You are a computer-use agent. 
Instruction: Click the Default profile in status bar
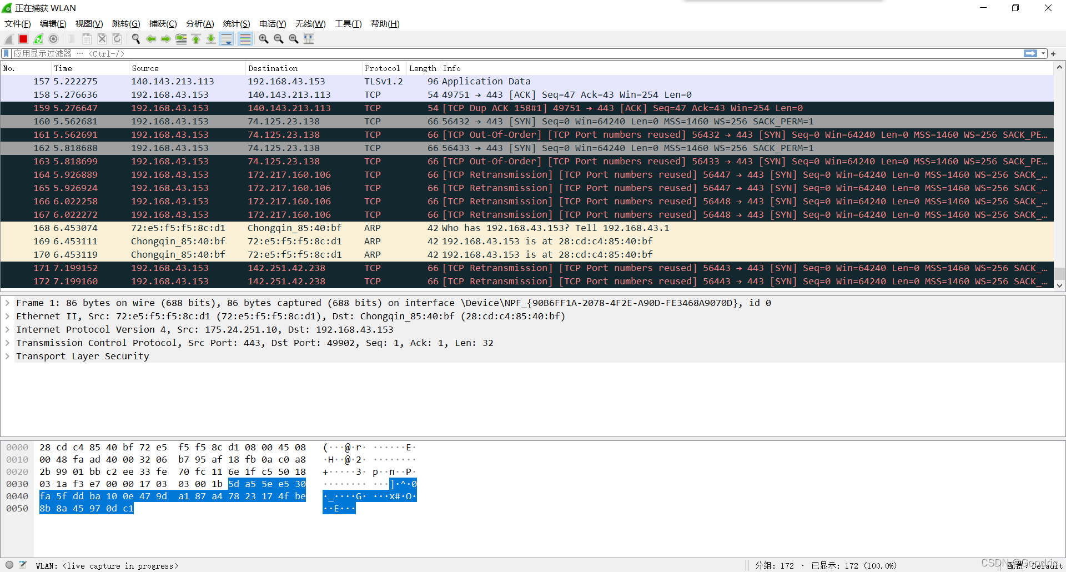(1034, 566)
